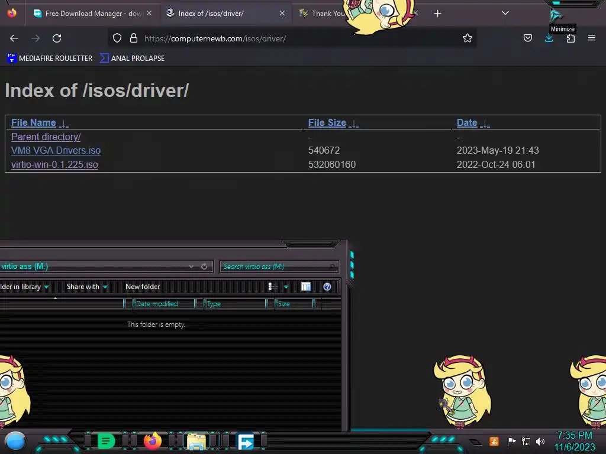View site security via the padlock icon

point(134,38)
